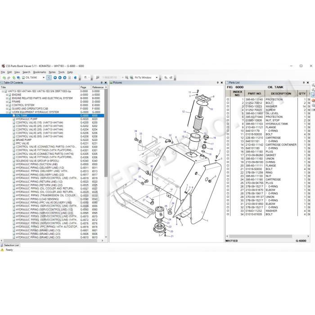This screenshot has width=315, height=315.
Task: Select HYDRAULIC PIPING (LOAD SENSING) entry
Action: tap(37, 199)
